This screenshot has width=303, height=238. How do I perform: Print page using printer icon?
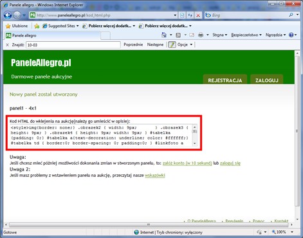(201, 35)
